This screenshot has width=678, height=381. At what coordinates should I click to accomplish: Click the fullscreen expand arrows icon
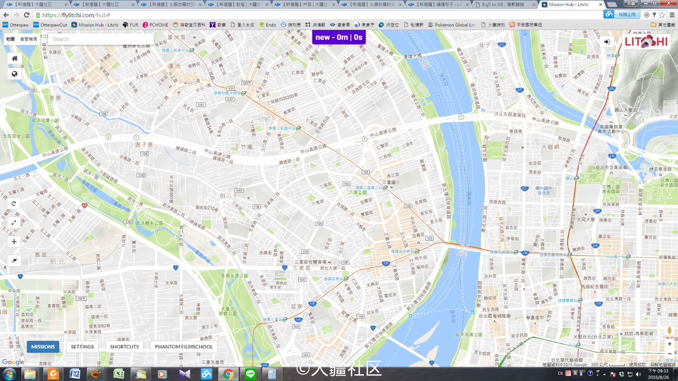tap(14, 223)
